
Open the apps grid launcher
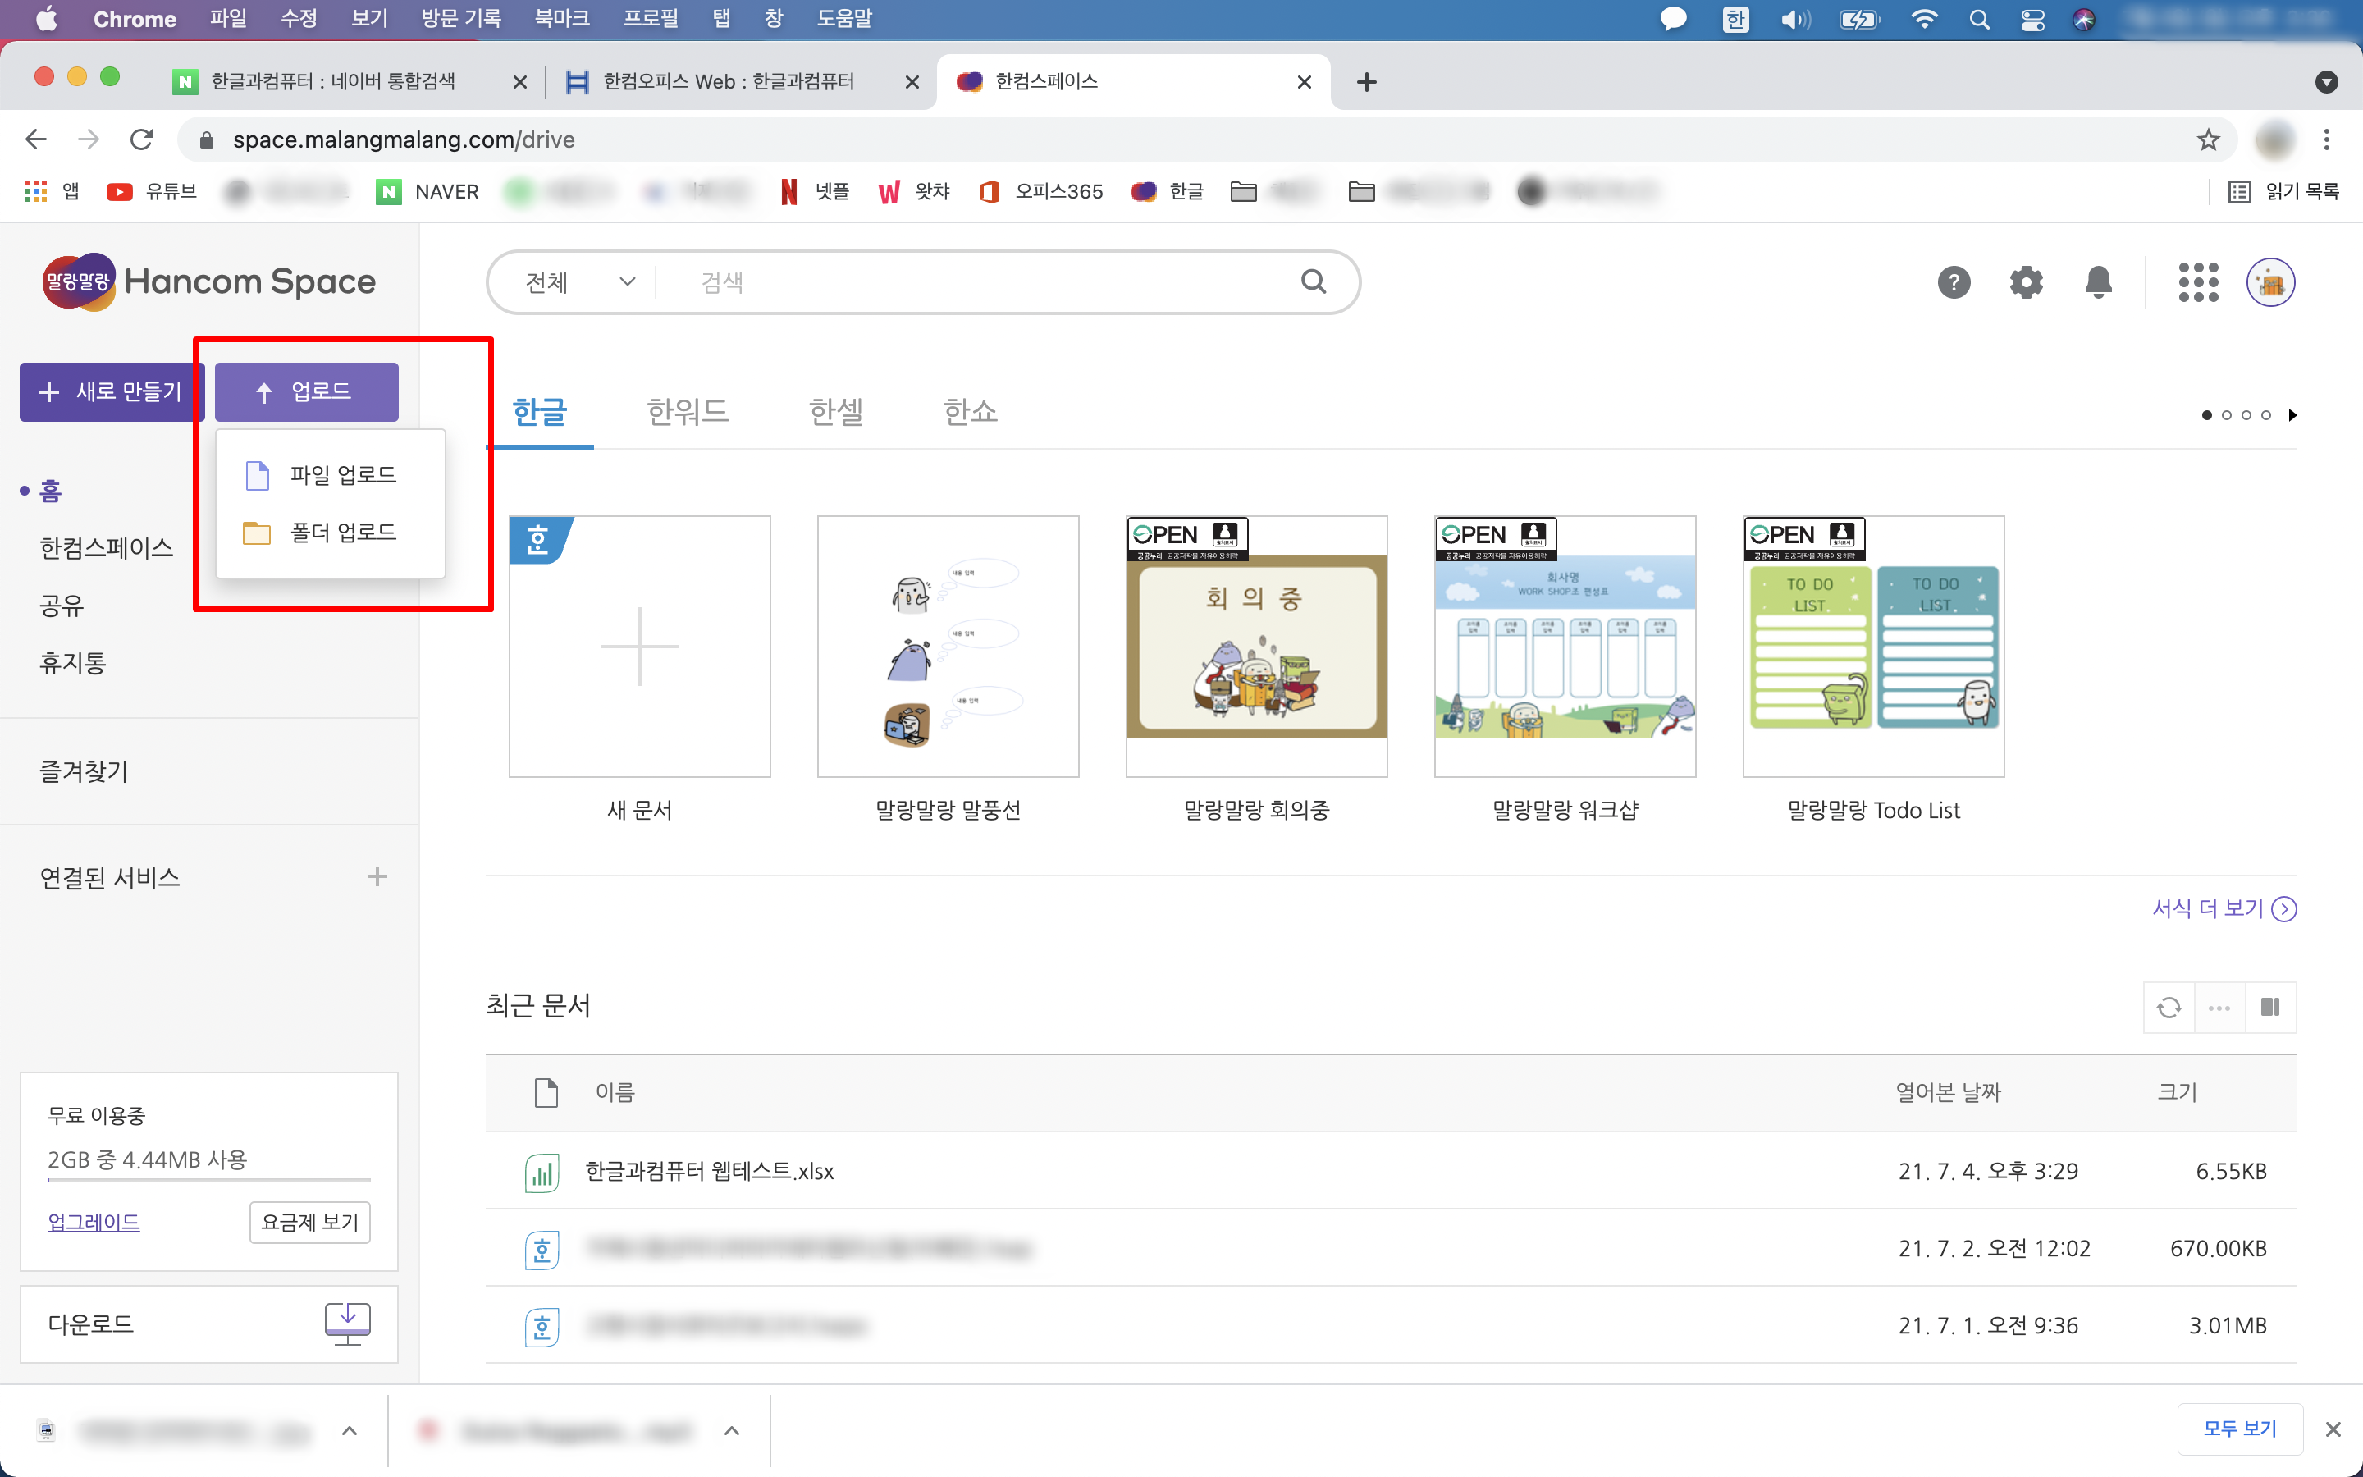tap(2198, 282)
